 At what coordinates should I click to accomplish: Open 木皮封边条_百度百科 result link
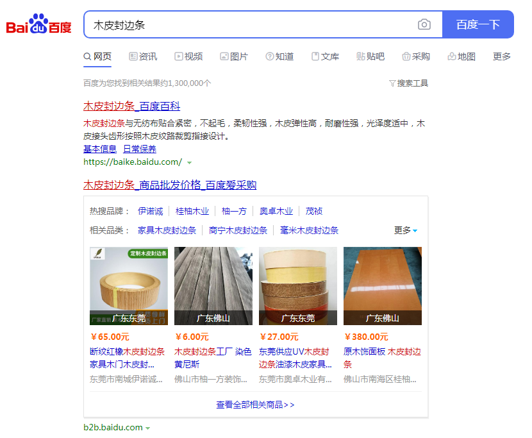[131, 106]
